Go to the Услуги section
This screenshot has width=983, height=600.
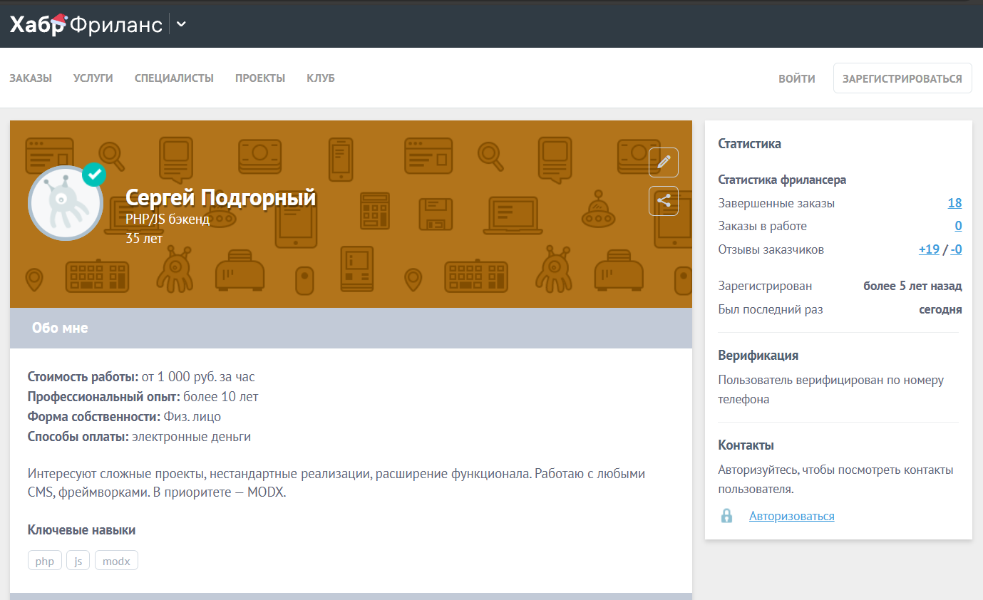[x=93, y=78]
